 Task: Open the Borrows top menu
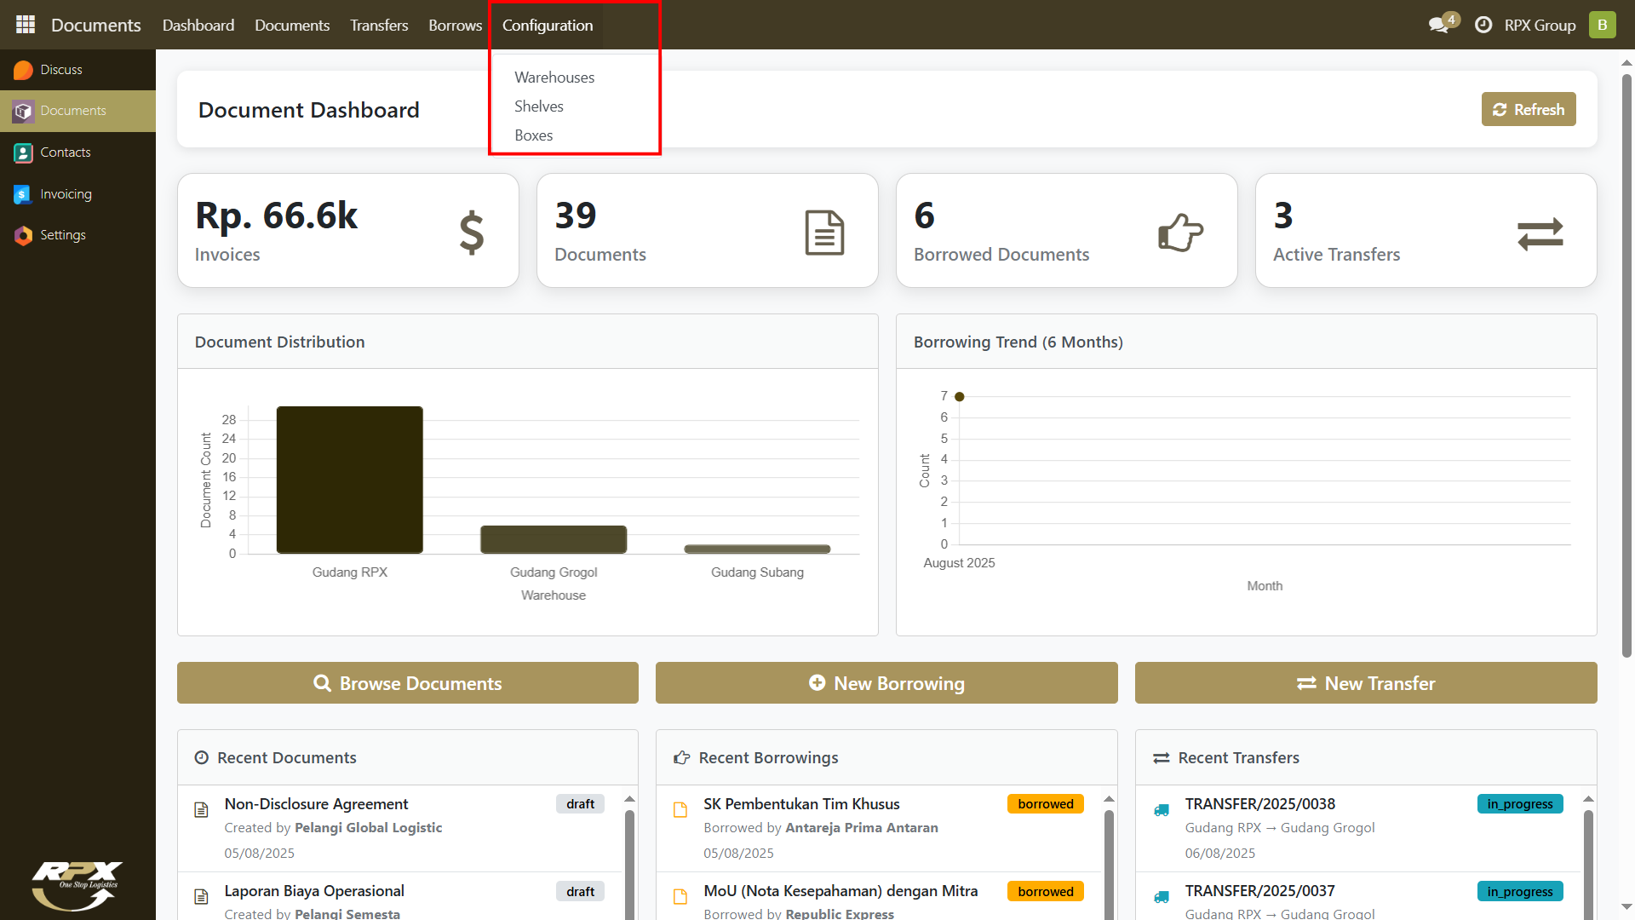tap(455, 26)
